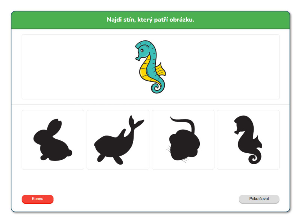This screenshot has width=301, height=223.
Task: Select the seahorse shadow card
Action: point(248,140)
